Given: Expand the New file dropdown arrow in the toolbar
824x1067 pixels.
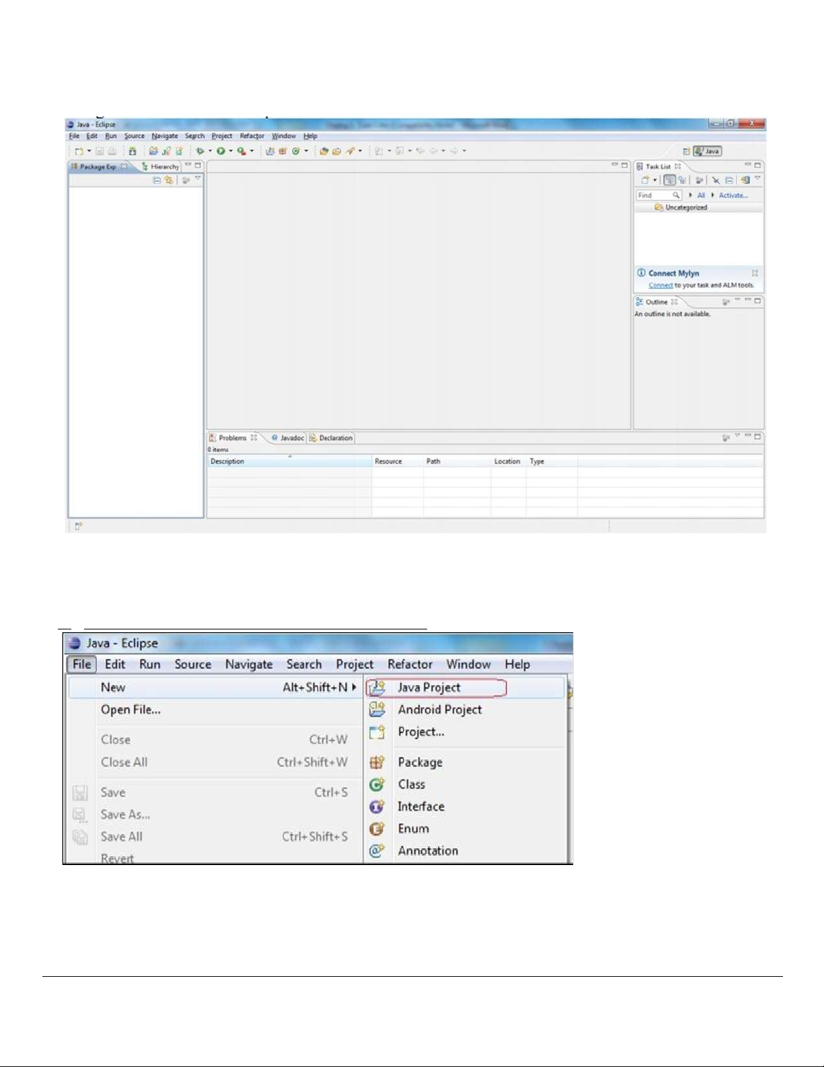Looking at the screenshot, I should tap(89, 151).
